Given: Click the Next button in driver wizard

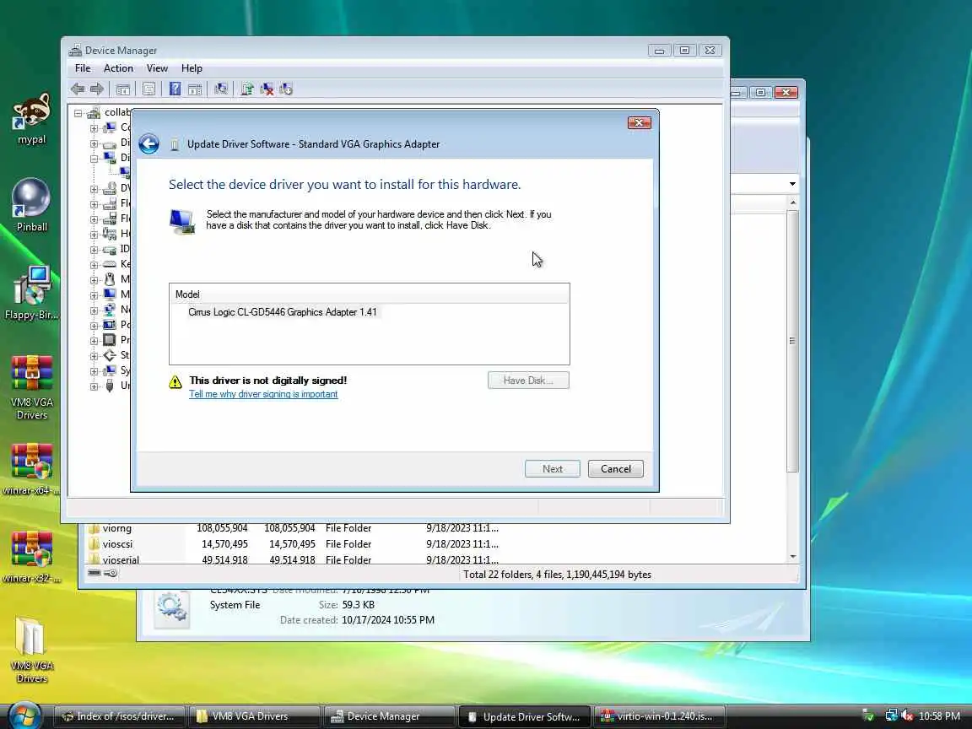Looking at the screenshot, I should click(x=553, y=468).
